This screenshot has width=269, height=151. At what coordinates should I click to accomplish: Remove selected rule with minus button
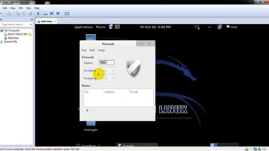pos(92,110)
